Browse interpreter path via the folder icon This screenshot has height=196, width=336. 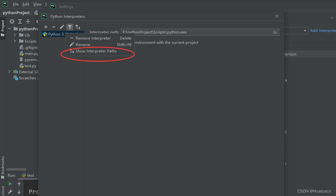(275, 32)
